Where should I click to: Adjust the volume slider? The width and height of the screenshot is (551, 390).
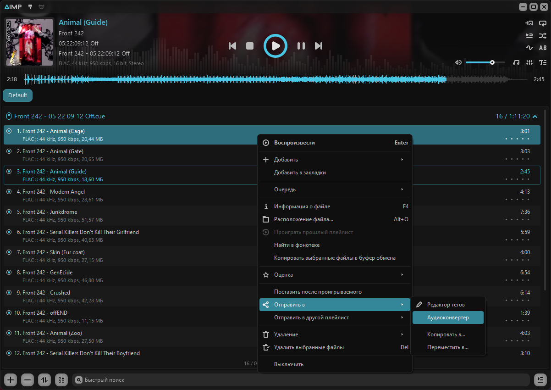click(485, 62)
